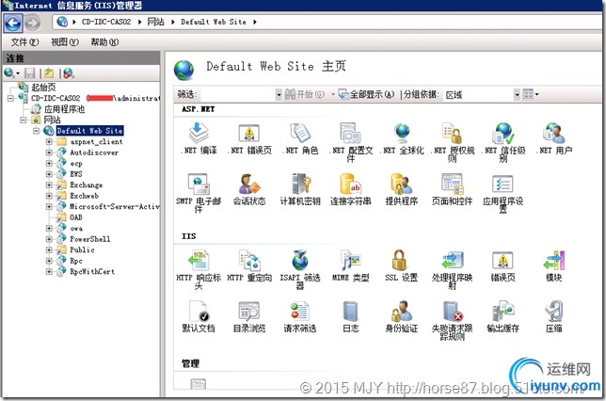Click the up-folder connections toolbar icon
The width and height of the screenshot is (606, 401).
click(49, 72)
